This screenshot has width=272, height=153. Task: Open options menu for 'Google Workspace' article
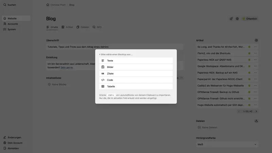(x=255, y=66)
